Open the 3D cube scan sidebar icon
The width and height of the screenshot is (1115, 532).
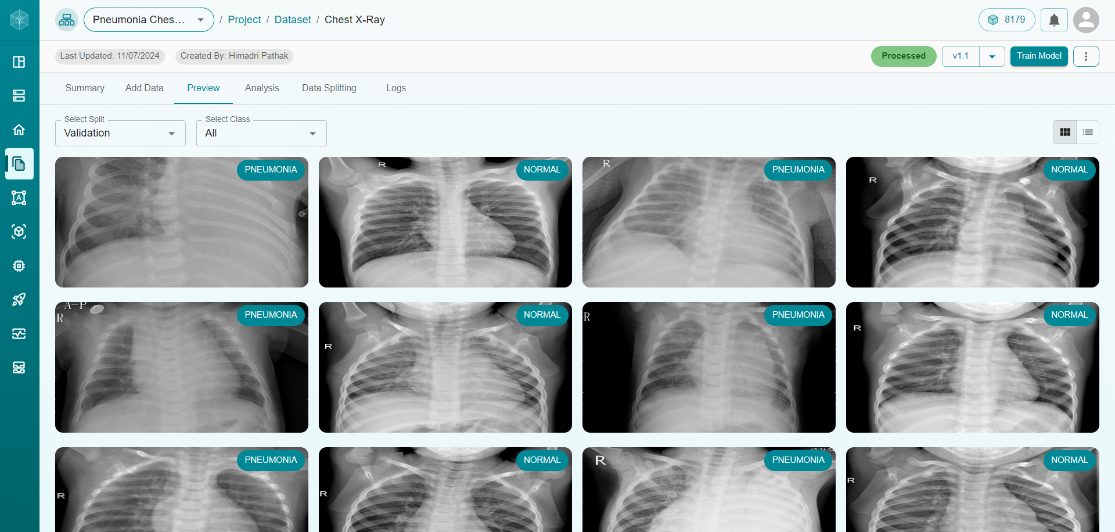click(19, 232)
